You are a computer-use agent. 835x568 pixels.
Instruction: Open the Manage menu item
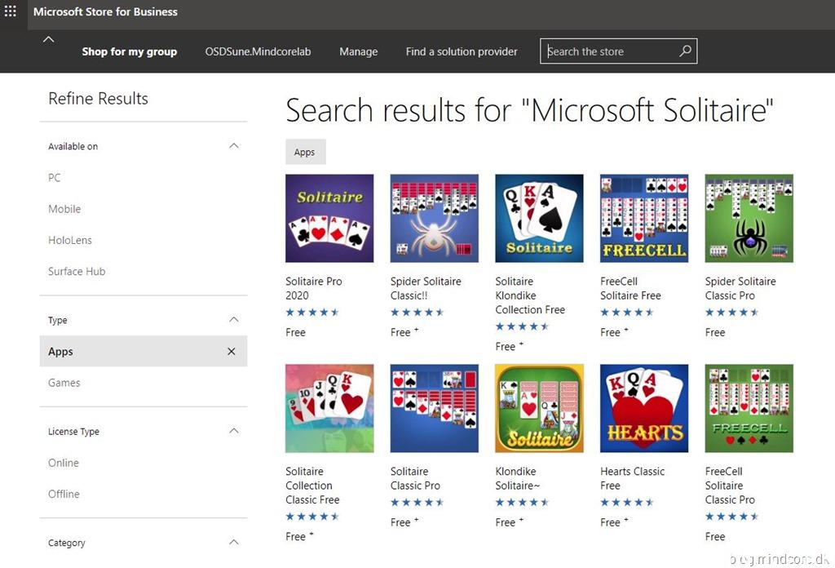[358, 51]
